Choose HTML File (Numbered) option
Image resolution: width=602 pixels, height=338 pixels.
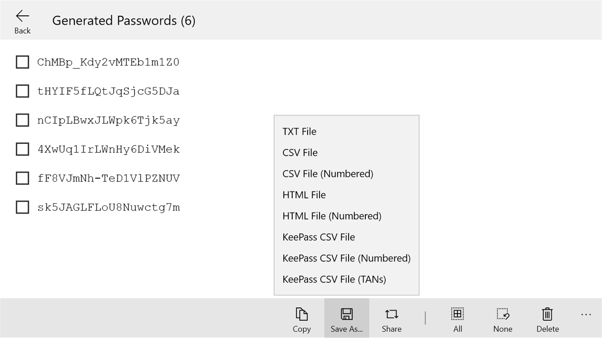tap(332, 216)
